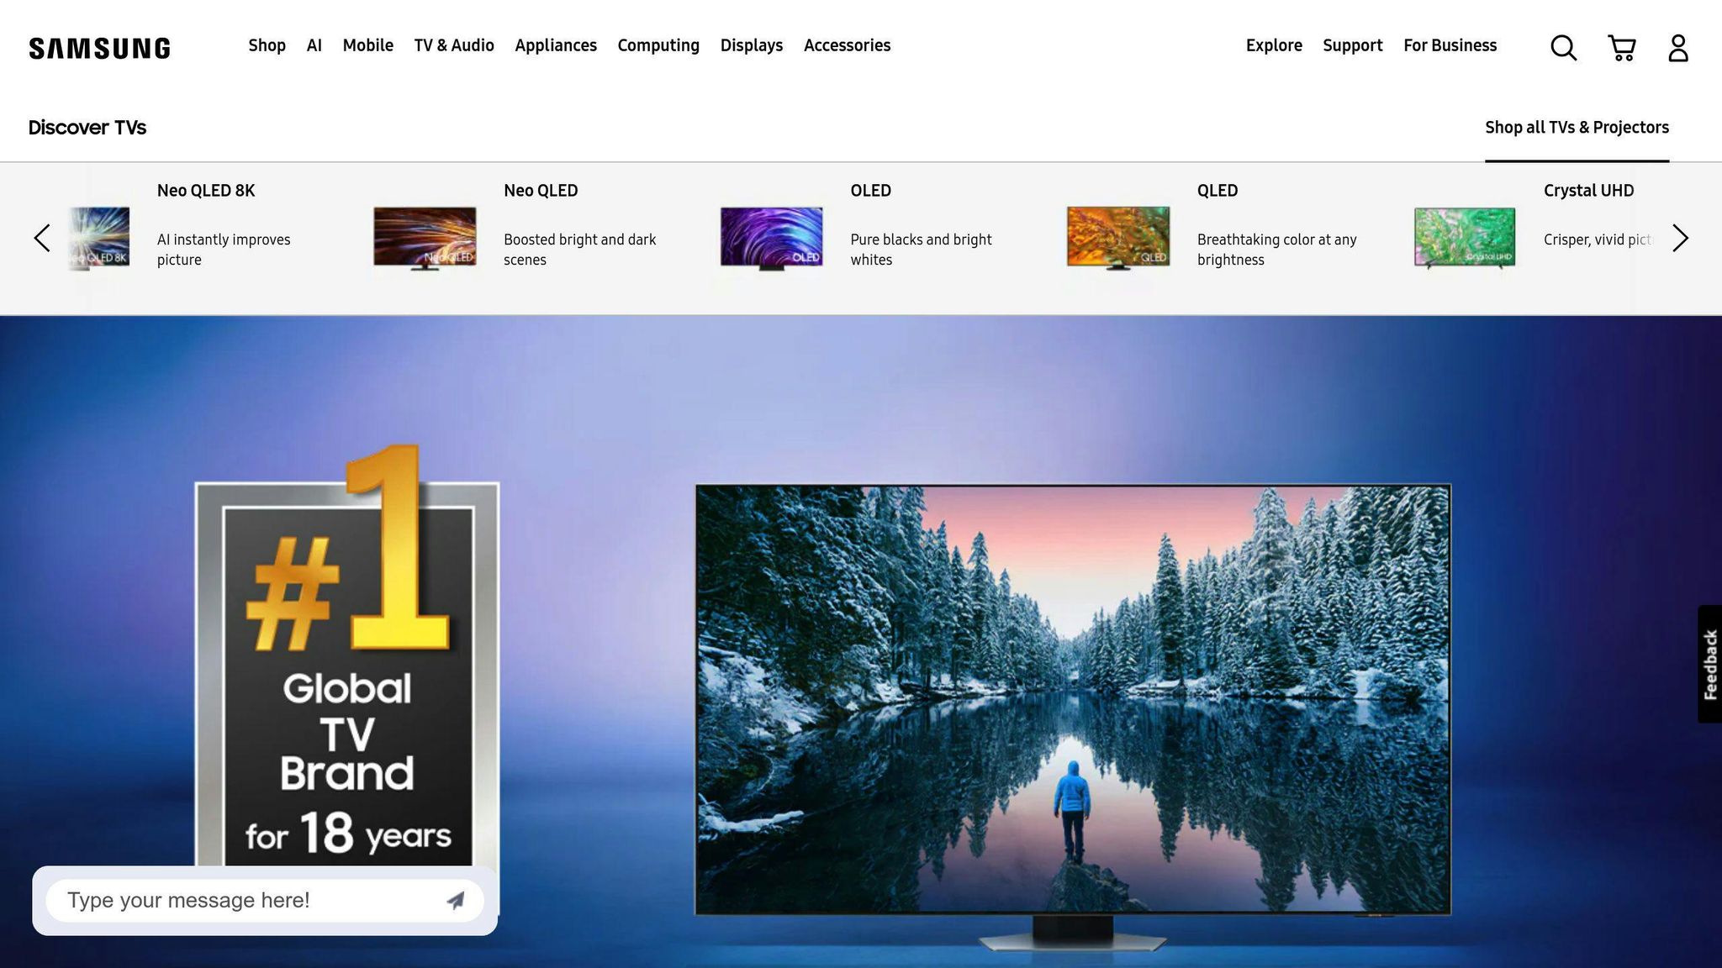Open the search icon in header
Image resolution: width=1722 pixels, height=968 pixels.
click(x=1563, y=48)
